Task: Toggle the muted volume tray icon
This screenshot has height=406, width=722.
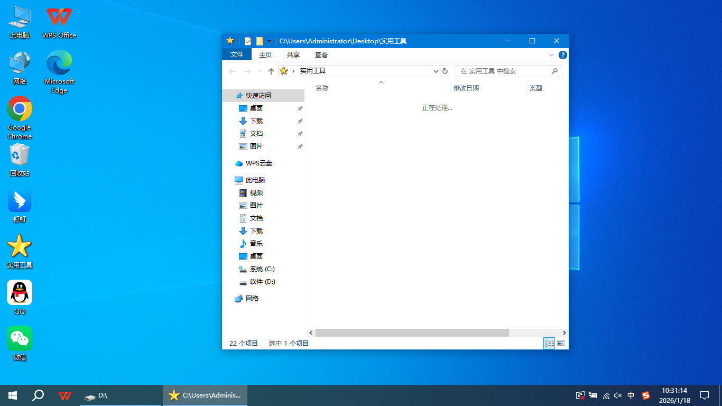Action: (618, 395)
